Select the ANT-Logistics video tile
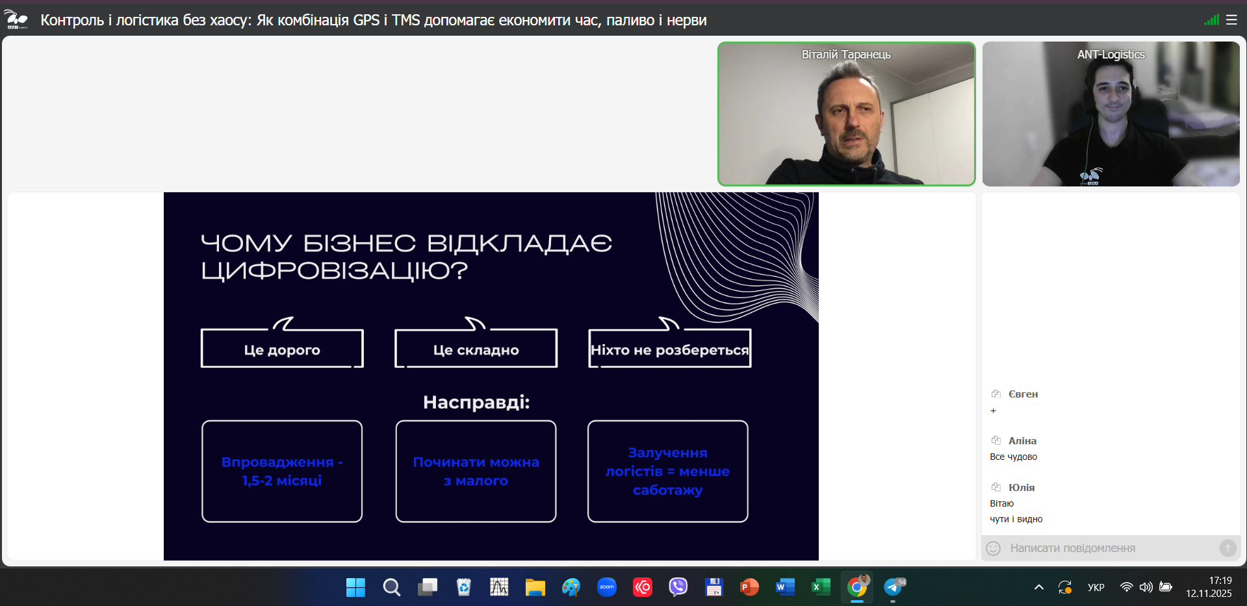The width and height of the screenshot is (1247, 606). (1111, 114)
